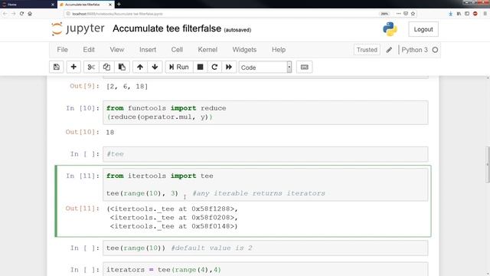Move selected cell up arrow
Screen dimensions: 490x276
click(x=140, y=67)
